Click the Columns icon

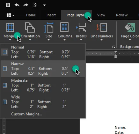(64, 27)
